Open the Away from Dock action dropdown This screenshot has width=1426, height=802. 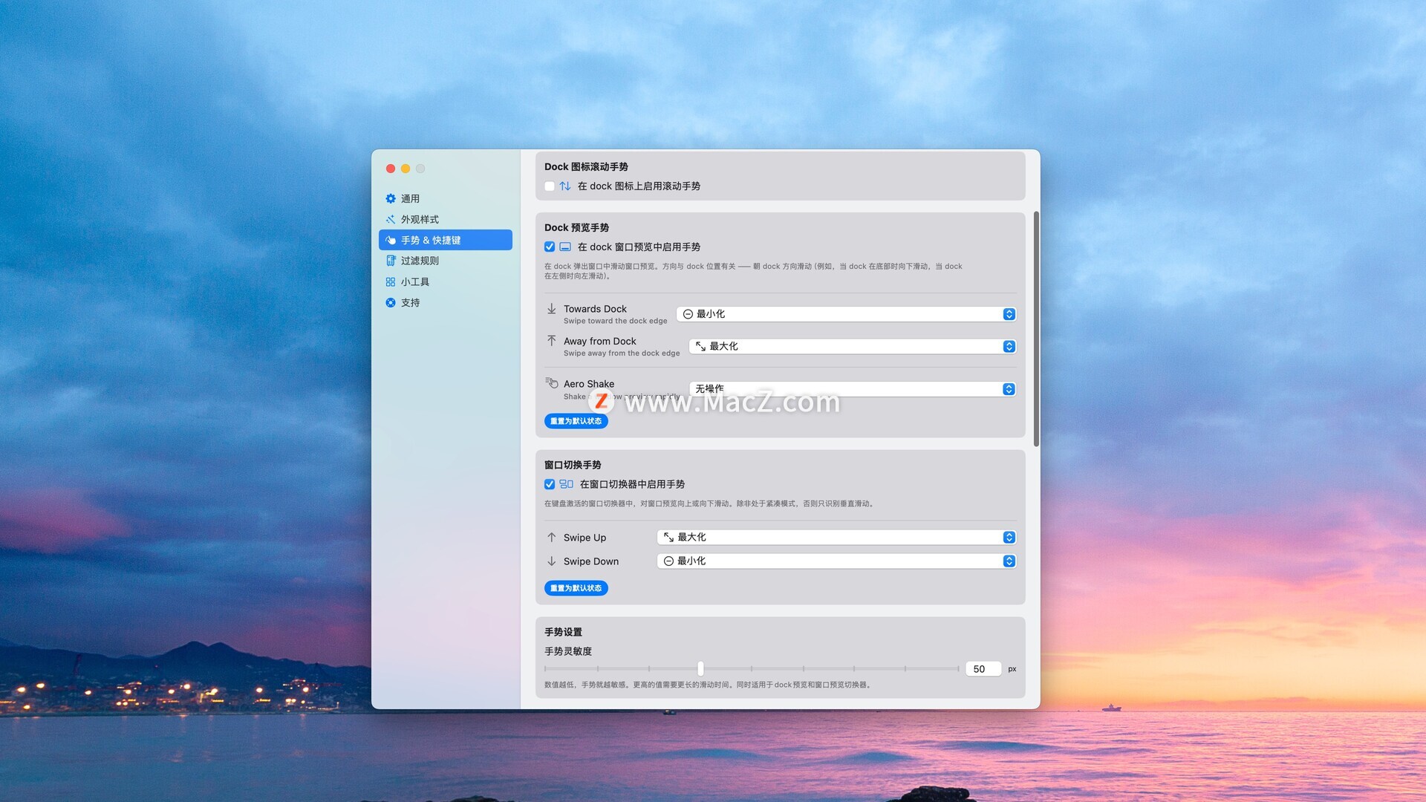click(852, 346)
